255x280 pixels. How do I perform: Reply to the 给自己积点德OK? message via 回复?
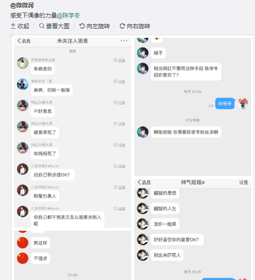[x=119, y=166]
